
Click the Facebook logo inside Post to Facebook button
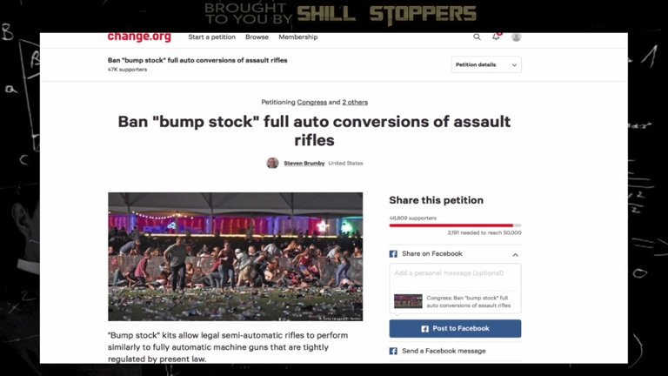pos(424,329)
